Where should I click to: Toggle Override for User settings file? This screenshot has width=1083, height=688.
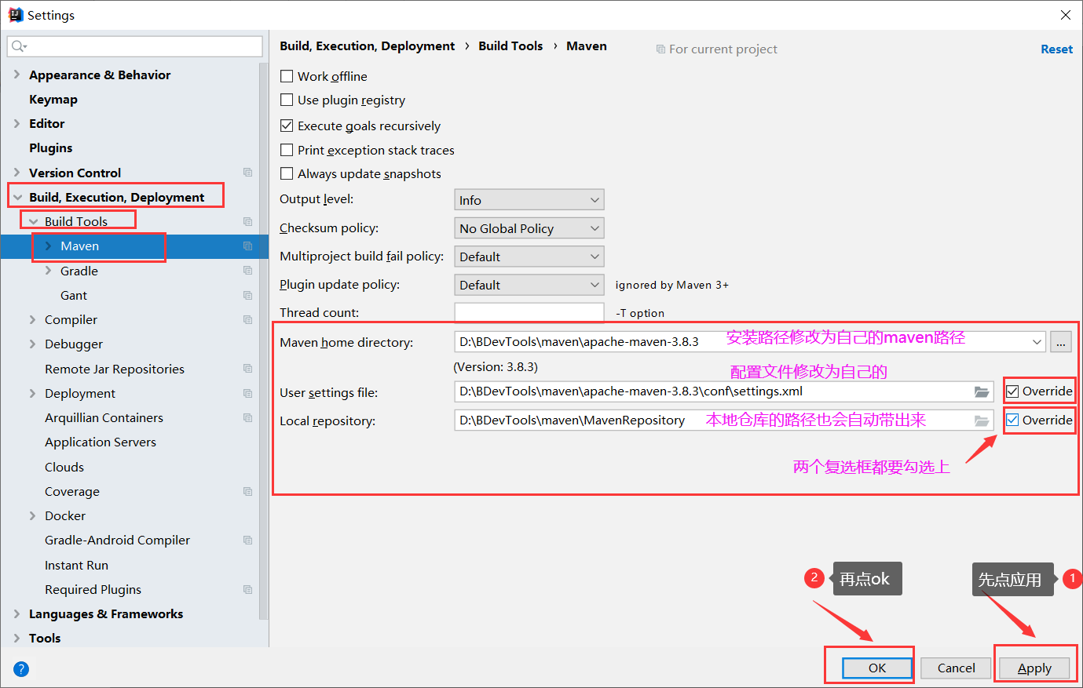coord(1012,391)
